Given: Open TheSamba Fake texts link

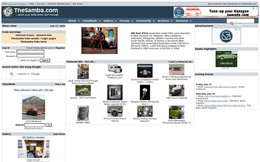Looking at the screenshot, I should click(34, 42).
